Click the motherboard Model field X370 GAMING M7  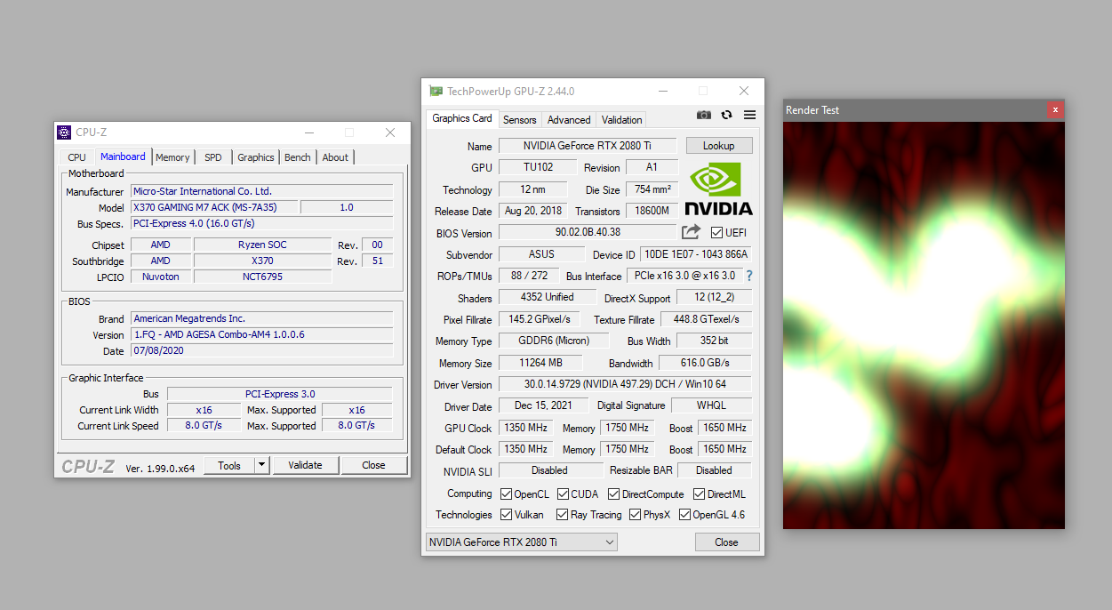pyautogui.click(x=214, y=207)
